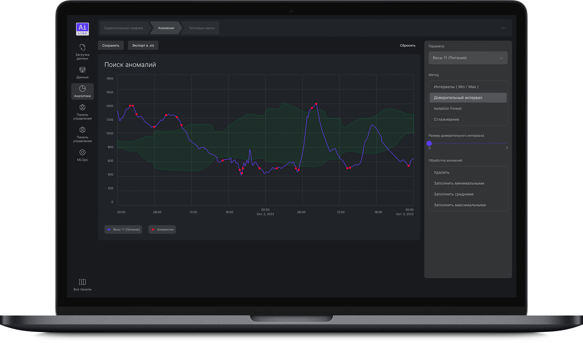
Task: Toggle Весы 11 (Питание) legend series
Action: (x=123, y=229)
